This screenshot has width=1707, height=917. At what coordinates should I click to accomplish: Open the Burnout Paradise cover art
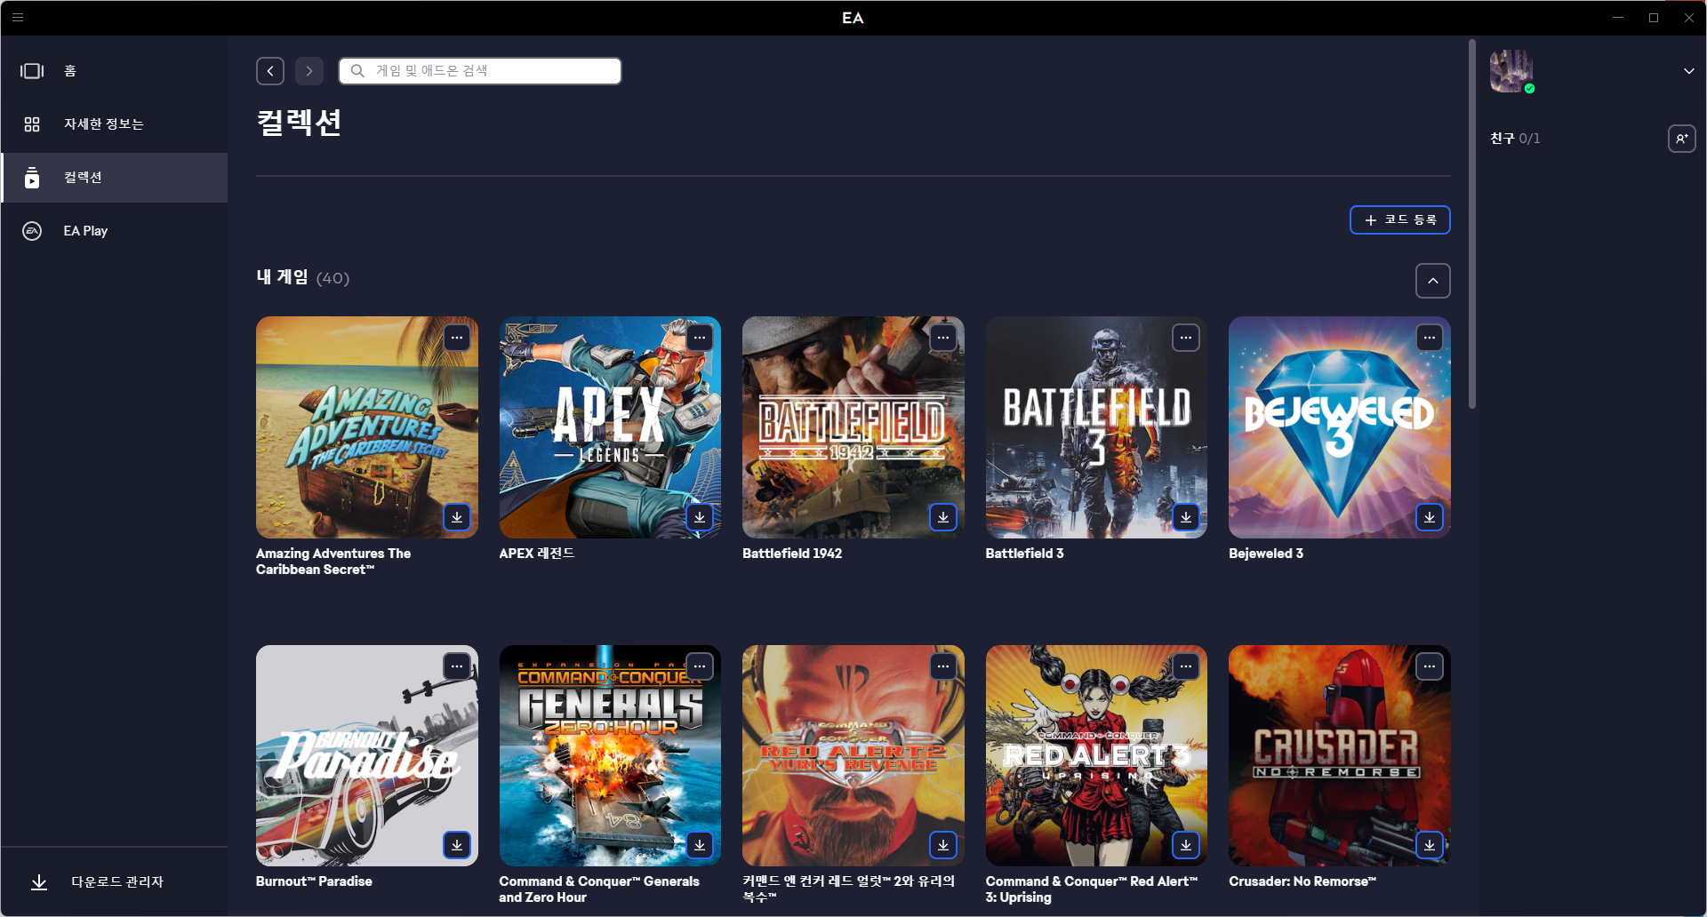(x=367, y=755)
